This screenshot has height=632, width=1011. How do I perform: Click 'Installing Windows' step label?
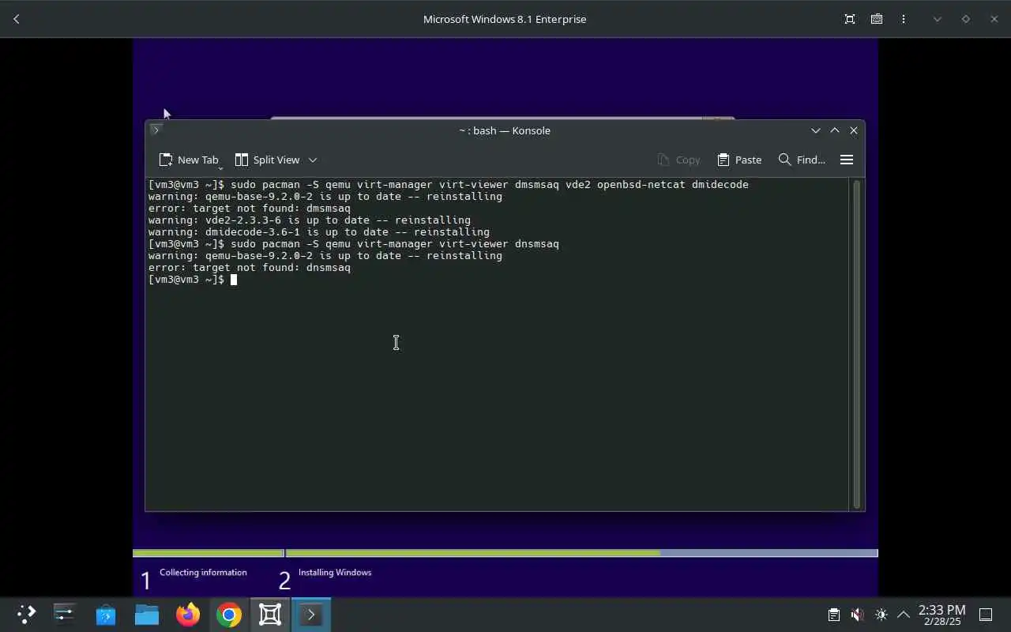pyautogui.click(x=335, y=572)
